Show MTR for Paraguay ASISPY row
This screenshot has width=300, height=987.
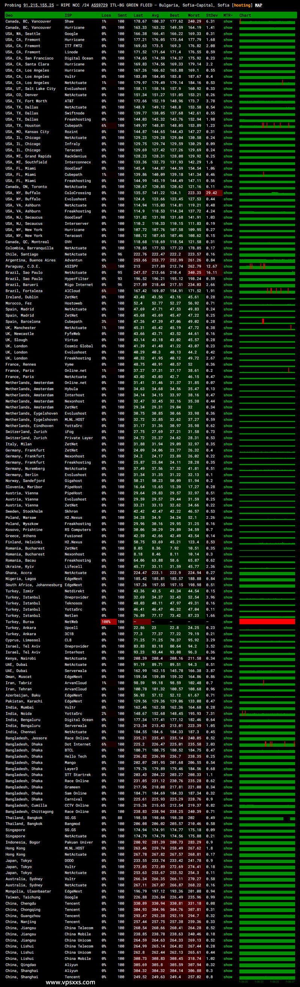pos(228,266)
